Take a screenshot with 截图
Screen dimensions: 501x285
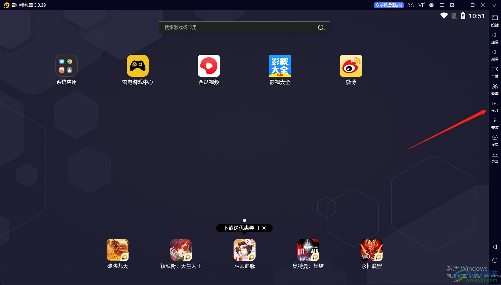pyautogui.click(x=495, y=89)
